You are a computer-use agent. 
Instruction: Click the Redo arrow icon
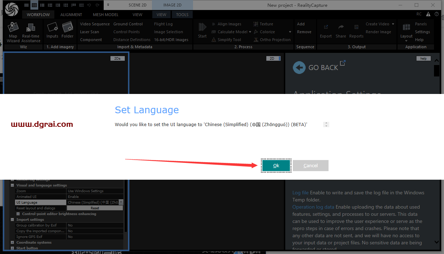click(x=97, y=5)
